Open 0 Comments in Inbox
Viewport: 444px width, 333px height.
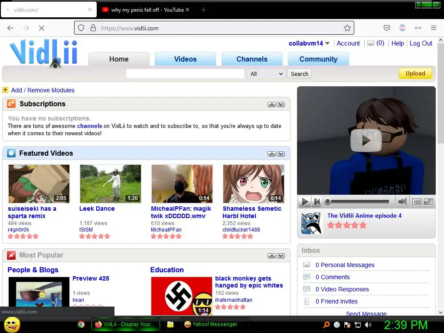coord(333,277)
